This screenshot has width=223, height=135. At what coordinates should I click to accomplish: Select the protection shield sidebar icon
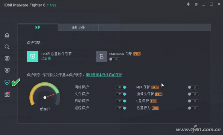[7, 82]
